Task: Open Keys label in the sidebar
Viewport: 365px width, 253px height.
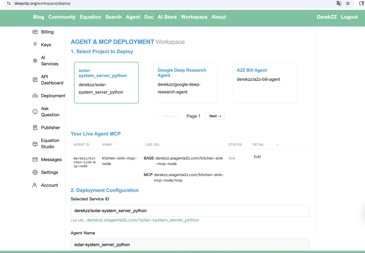Action: click(x=46, y=45)
